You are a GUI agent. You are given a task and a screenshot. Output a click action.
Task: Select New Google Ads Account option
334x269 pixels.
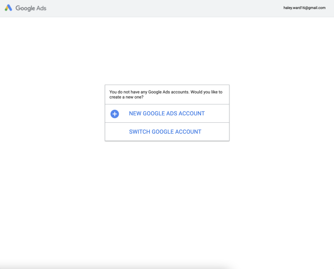(167, 113)
